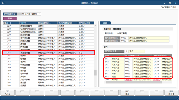Maximize the 消費税区分表示設定 window
The width and height of the screenshot is (179, 100).
pos(170,3)
